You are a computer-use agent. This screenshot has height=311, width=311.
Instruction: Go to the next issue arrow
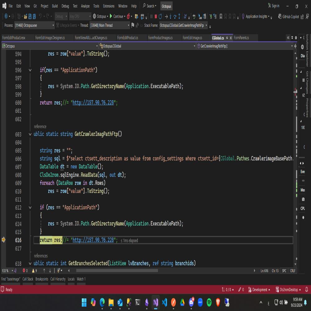50,271
